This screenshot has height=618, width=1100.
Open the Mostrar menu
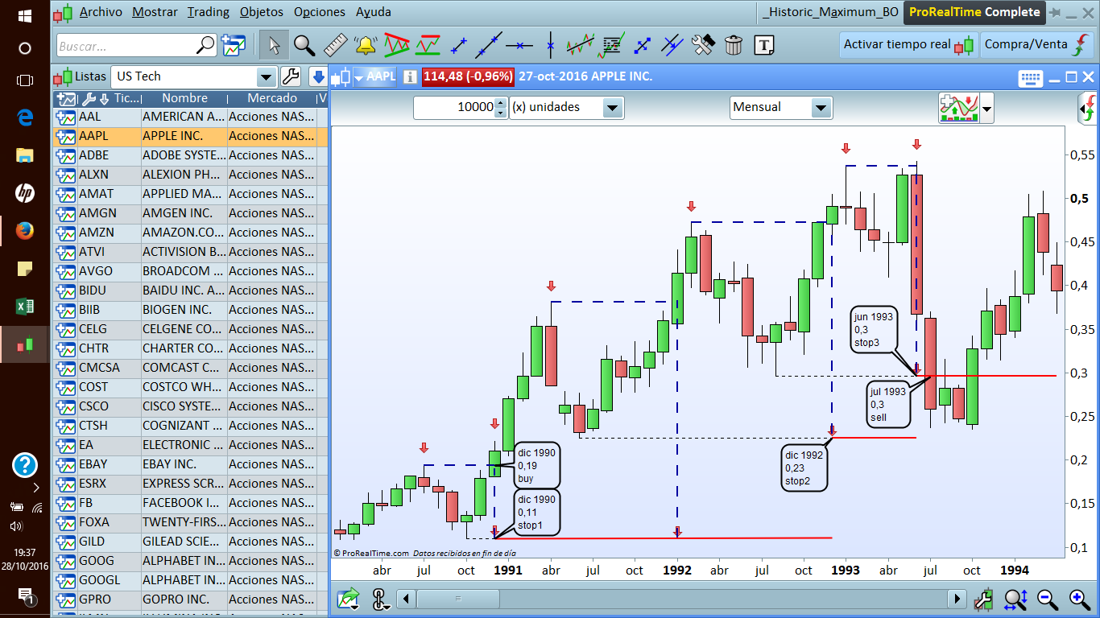[x=155, y=12]
